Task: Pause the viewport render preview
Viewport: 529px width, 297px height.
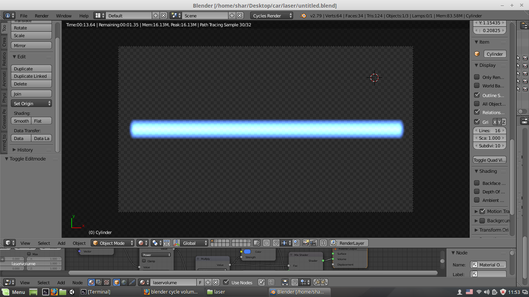Action: click(323, 243)
